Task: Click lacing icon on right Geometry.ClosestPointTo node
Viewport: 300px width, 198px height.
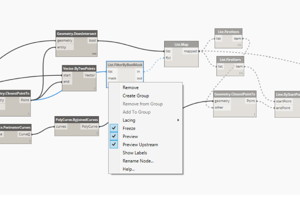Action: click(254, 114)
